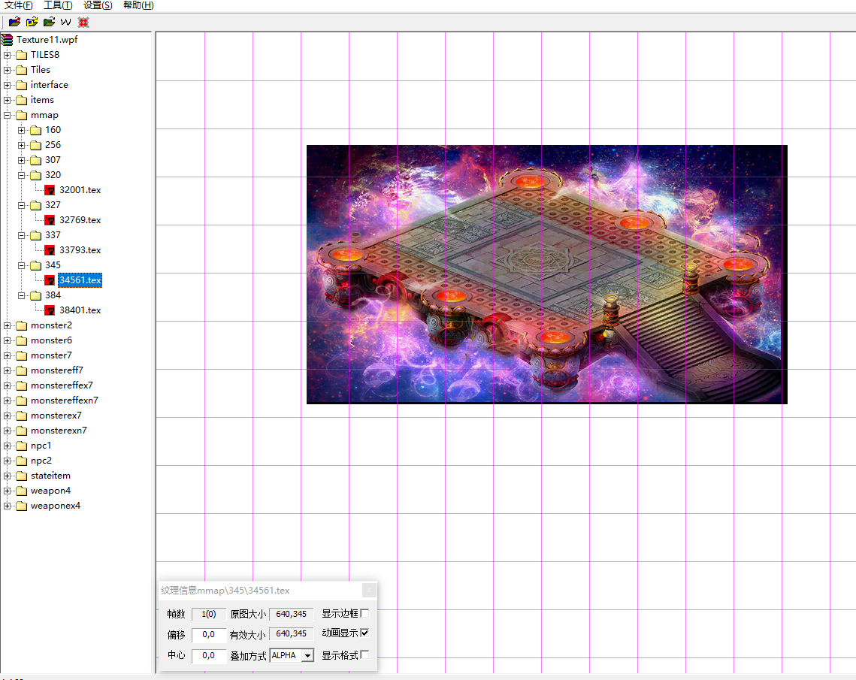This screenshot has width=856, height=680.
Task: Expand the TILES8 folder node
Action: click(8, 55)
